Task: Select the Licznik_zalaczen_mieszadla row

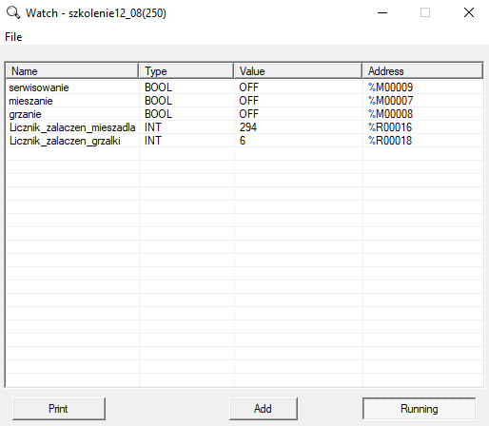Action: coord(244,127)
